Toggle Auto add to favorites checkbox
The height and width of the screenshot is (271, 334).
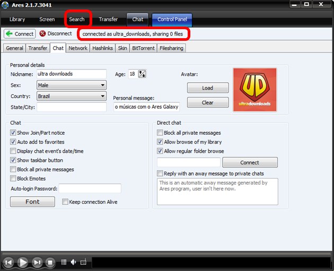tap(13, 142)
